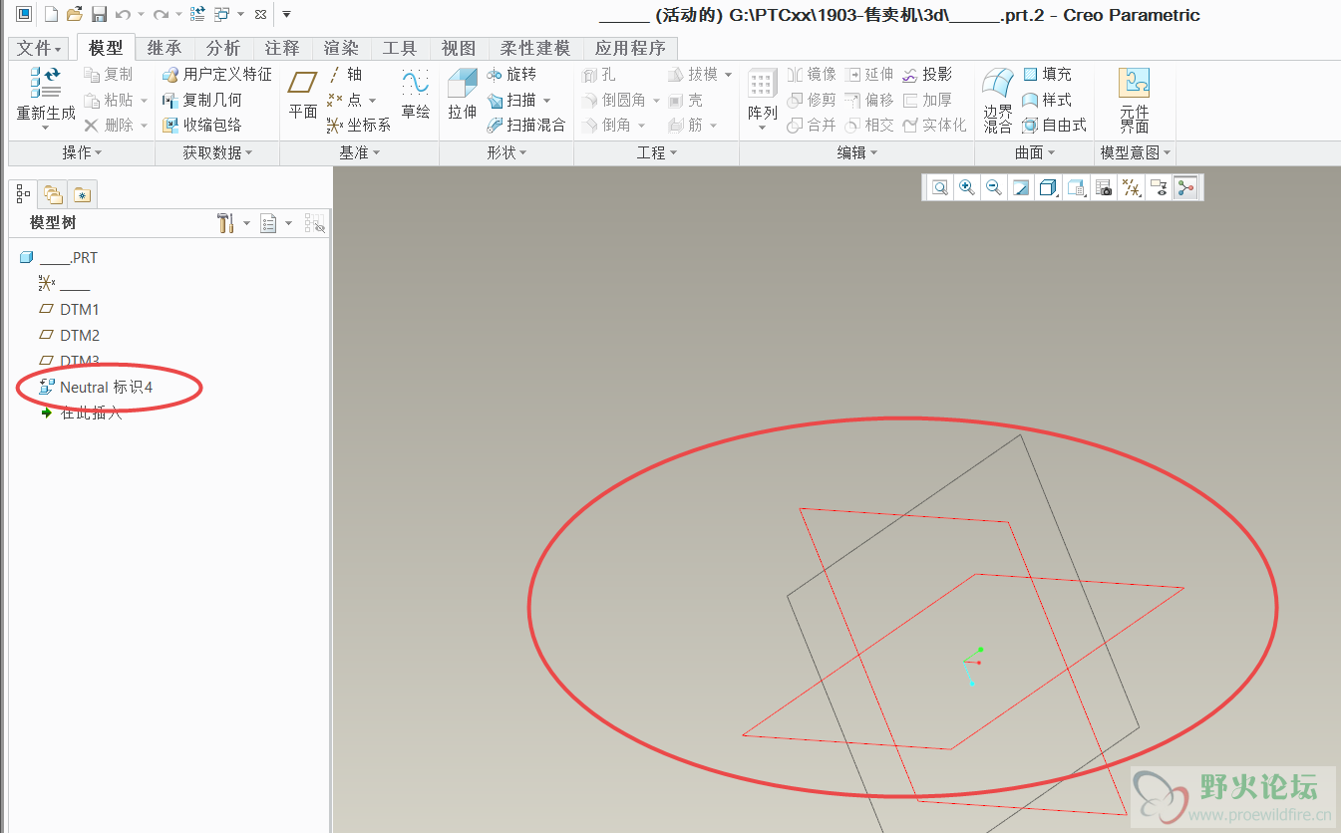
Task: Click the Undo arrow in the quick access toolbar
Action: 123,14
